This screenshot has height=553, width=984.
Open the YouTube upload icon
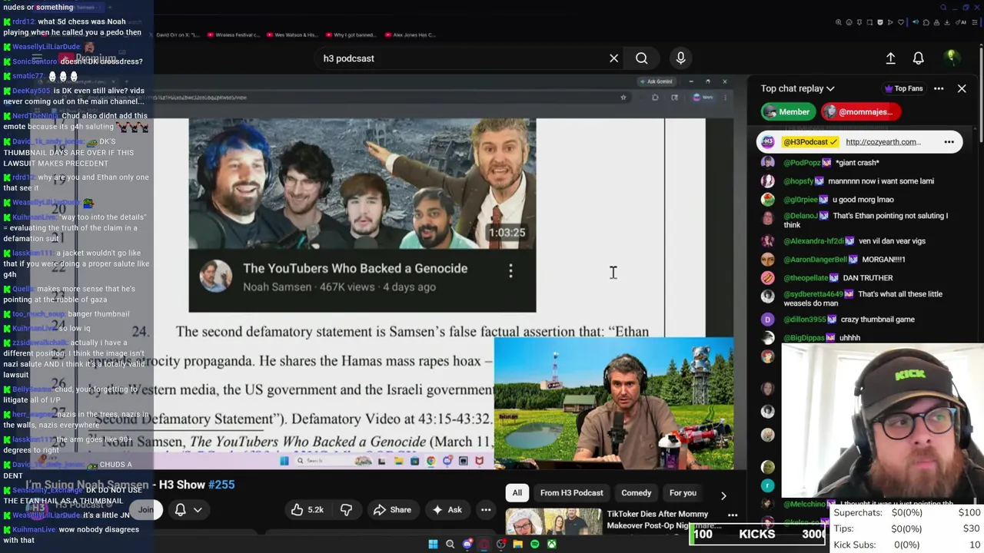(890, 58)
